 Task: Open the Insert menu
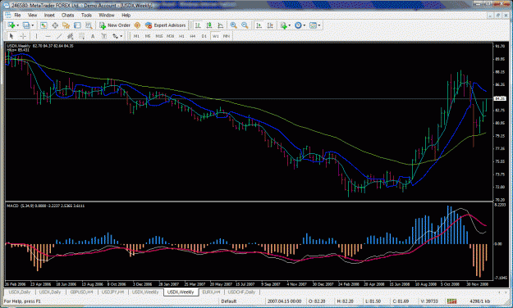pyautogui.click(x=49, y=15)
